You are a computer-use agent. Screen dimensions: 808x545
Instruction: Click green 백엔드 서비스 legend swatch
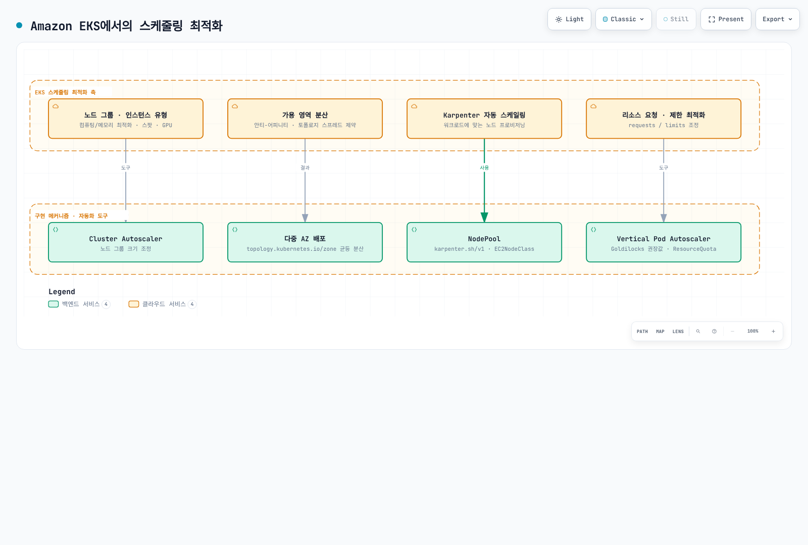[54, 304]
